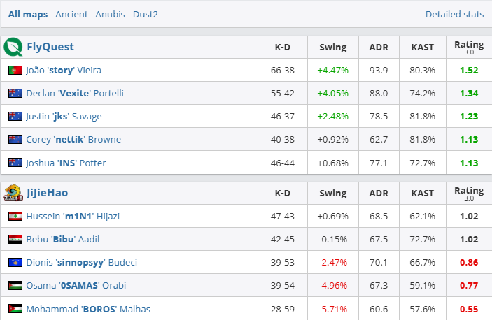
Task: Open João 'story' Vieira's player profile
Action: pyautogui.click(x=64, y=70)
